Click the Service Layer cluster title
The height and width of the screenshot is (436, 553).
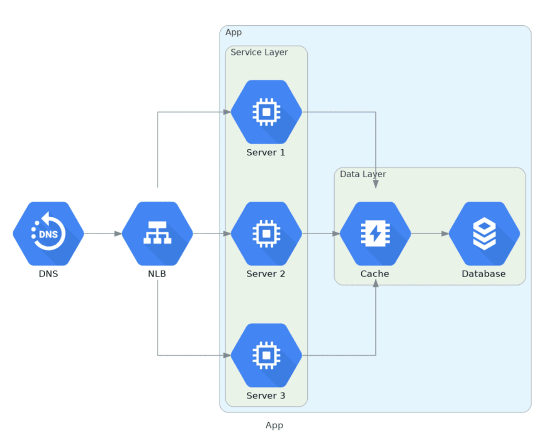point(259,52)
